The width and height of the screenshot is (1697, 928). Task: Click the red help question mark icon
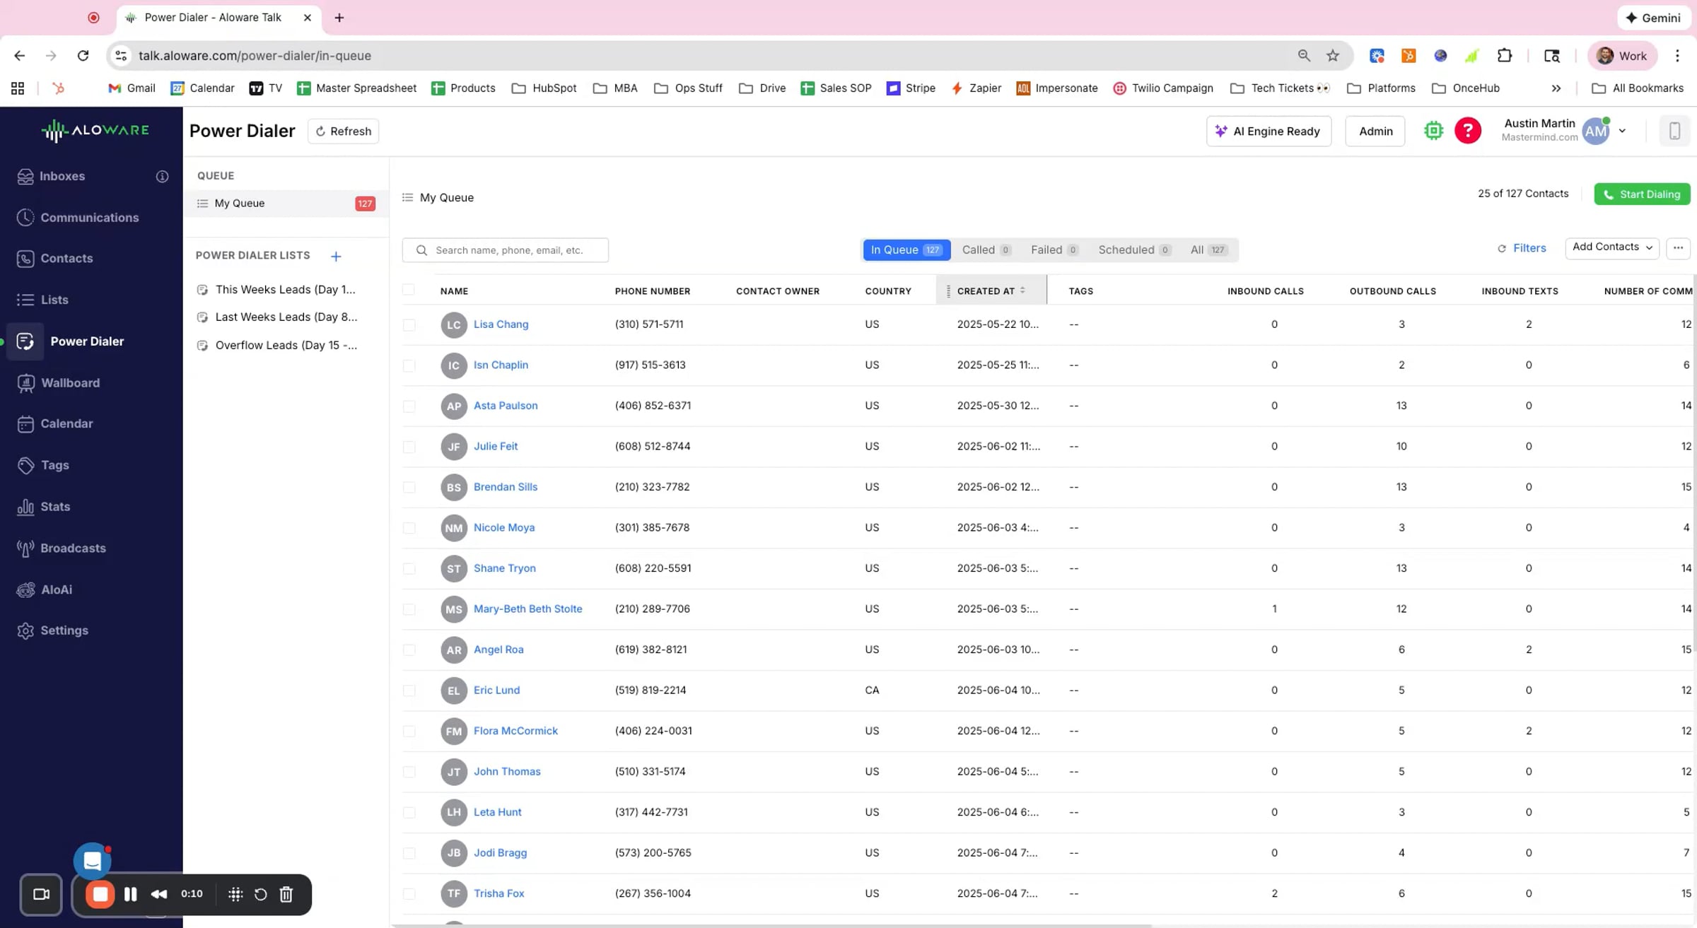pyautogui.click(x=1467, y=131)
